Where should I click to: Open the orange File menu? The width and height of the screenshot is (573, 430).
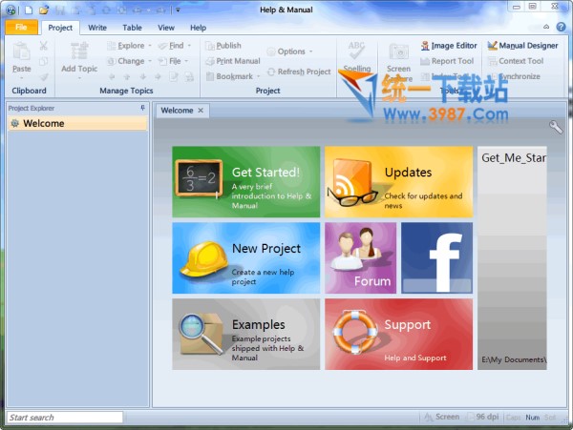coord(22,28)
